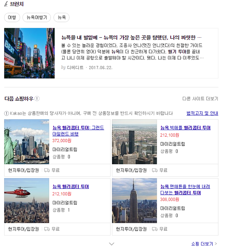Click info icon next to 다음 쇼핑하우
The width and height of the screenshot is (225, 250).
[x=37, y=99]
